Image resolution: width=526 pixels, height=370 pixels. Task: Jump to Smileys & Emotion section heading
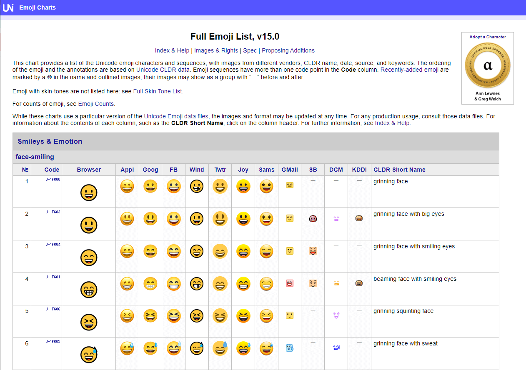(x=50, y=141)
